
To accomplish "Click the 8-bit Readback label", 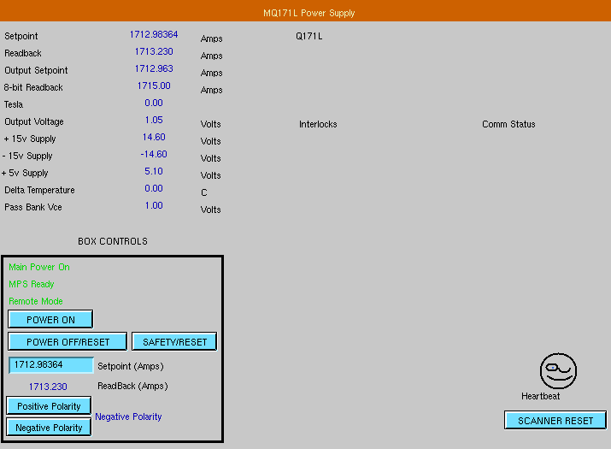I will tap(33, 88).
